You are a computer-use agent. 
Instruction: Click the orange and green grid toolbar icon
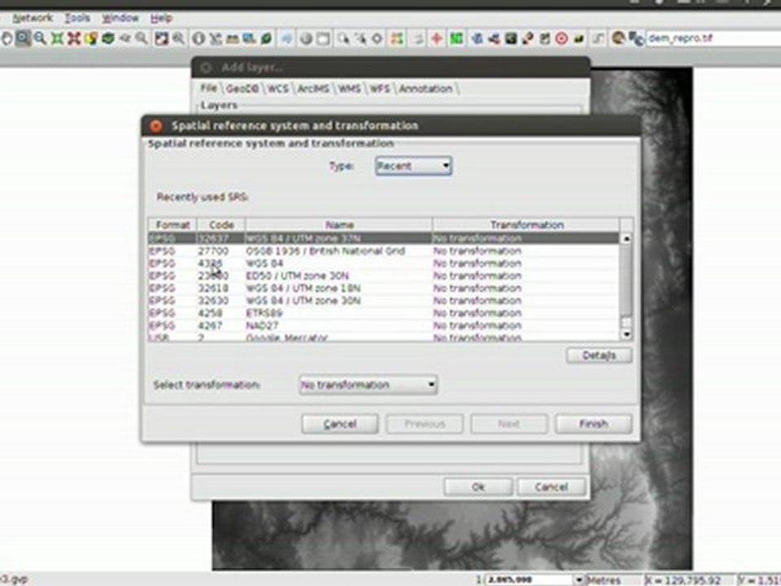(x=397, y=38)
